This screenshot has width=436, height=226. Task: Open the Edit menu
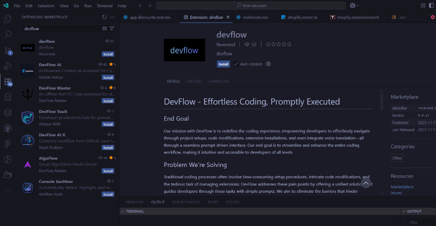pos(29,6)
